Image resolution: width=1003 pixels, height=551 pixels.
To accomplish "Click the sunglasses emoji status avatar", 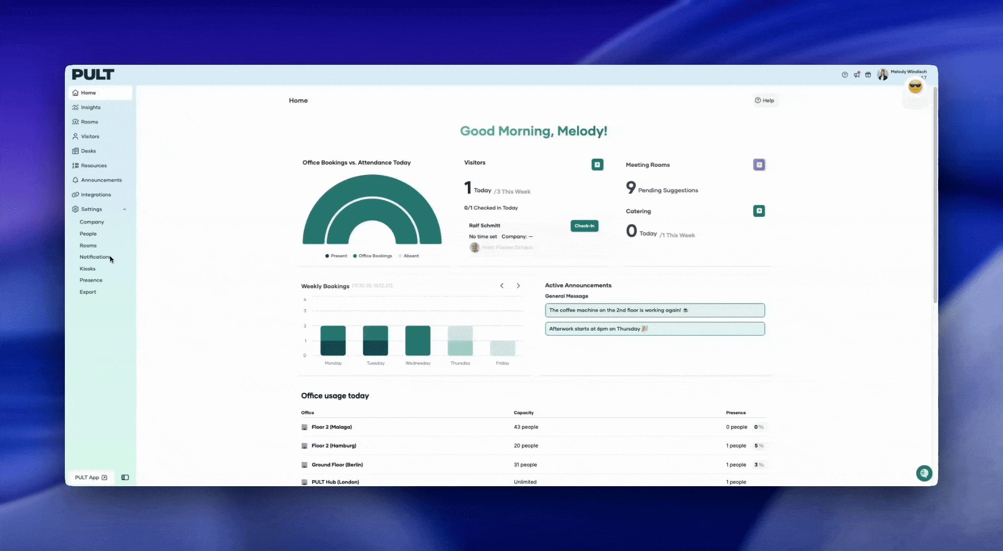I will (x=915, y=87).
